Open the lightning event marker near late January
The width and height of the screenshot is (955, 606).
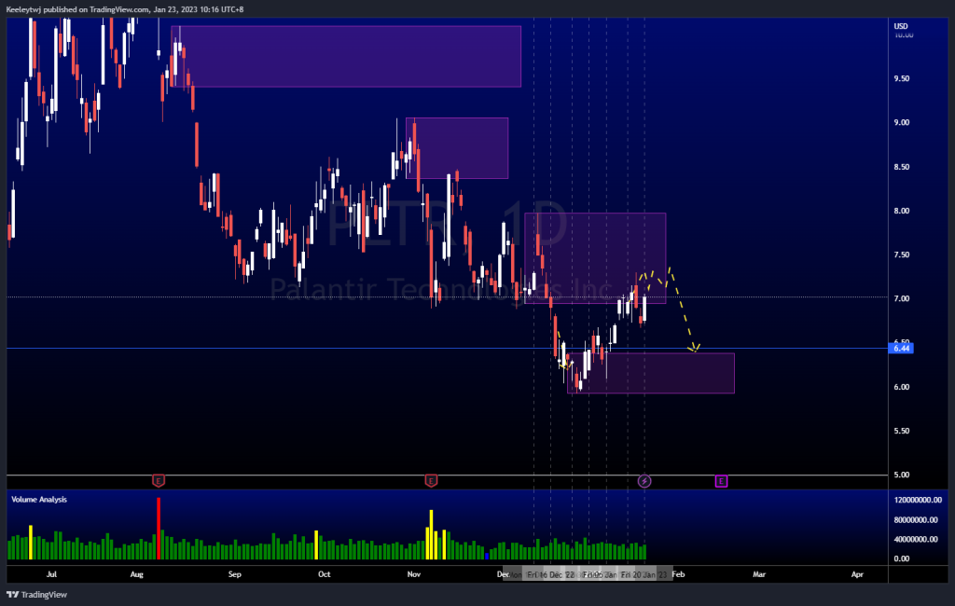(x=644, y=481)
